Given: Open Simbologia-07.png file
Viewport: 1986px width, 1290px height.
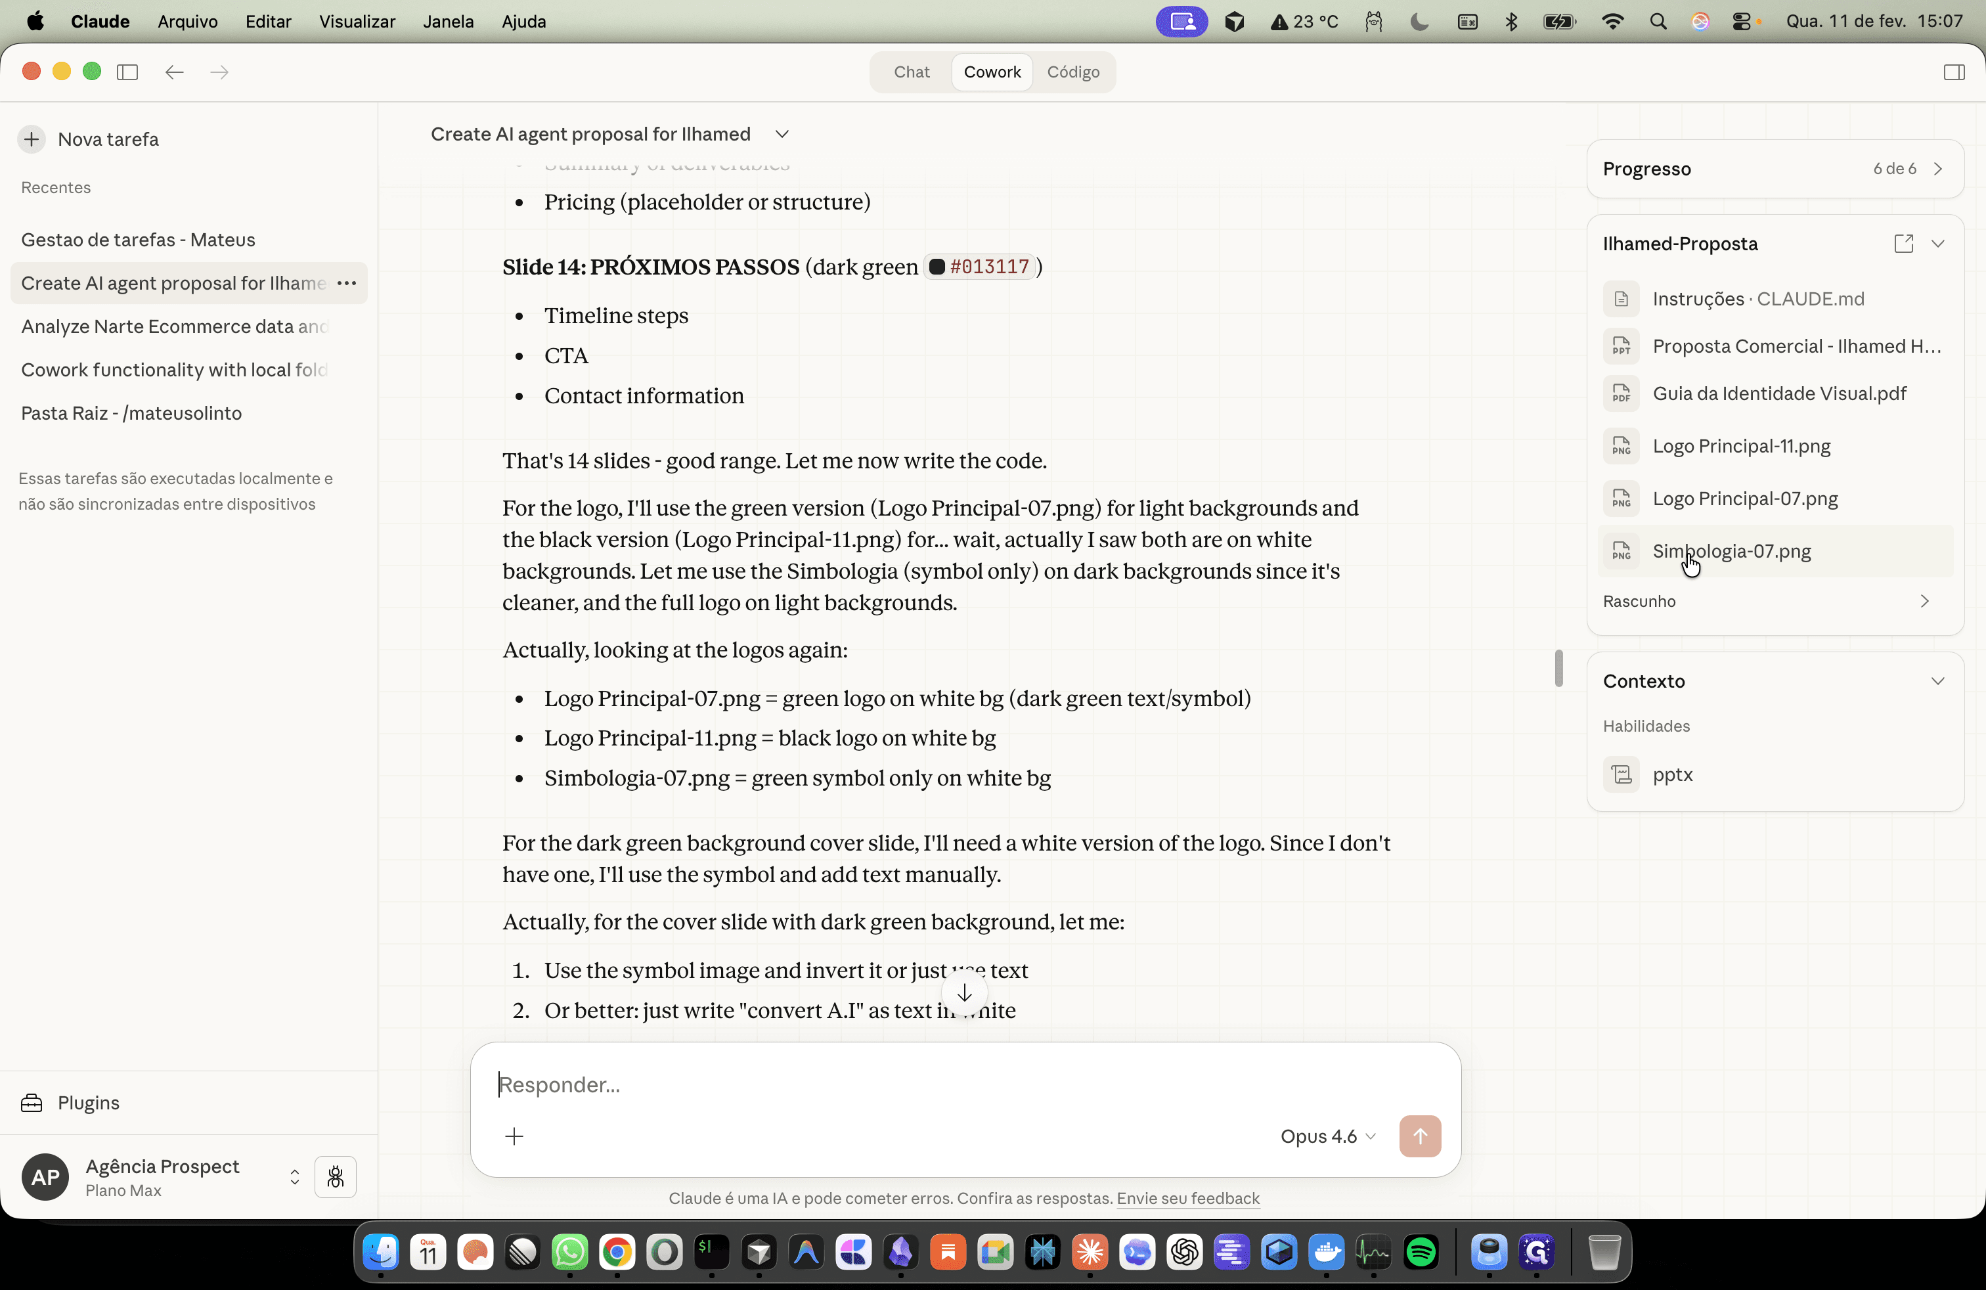Looking at the screenshot, I should (1774, 552).
